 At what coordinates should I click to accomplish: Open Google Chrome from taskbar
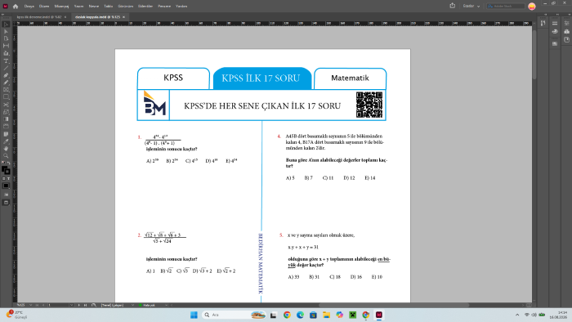(287, 315)
